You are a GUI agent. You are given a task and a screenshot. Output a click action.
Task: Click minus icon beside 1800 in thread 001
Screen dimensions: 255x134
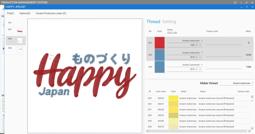click(x=200, y=45)
